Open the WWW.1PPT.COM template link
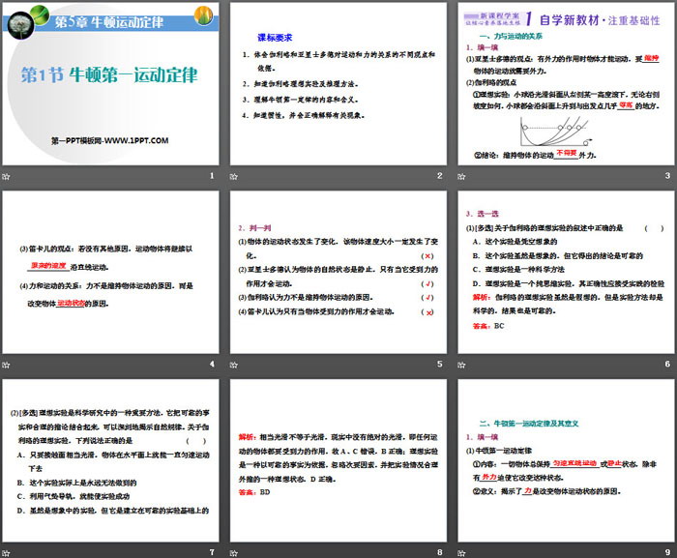Viewport: 677px width, 558px height. point(110,142)
